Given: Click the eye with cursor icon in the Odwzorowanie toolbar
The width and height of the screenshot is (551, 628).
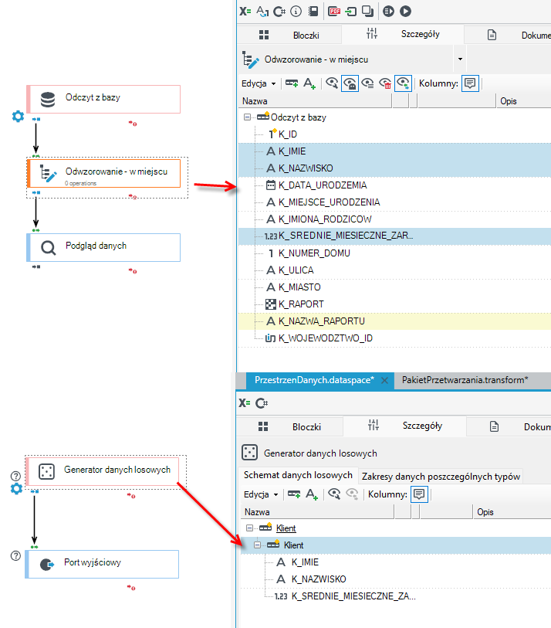Looking at the screenshot, I should (332, 83).
